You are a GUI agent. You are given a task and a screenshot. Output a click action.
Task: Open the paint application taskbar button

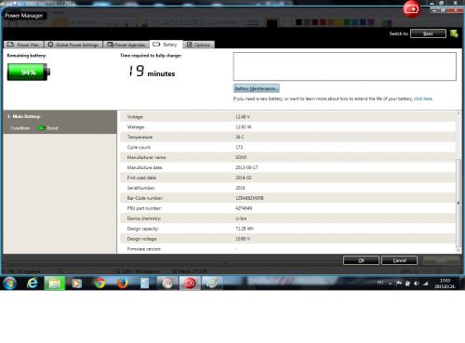[x=212, y=284]
